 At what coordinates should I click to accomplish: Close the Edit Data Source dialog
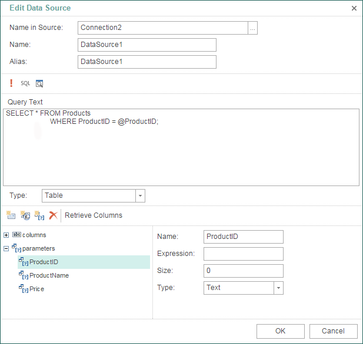tap(354, 8)
